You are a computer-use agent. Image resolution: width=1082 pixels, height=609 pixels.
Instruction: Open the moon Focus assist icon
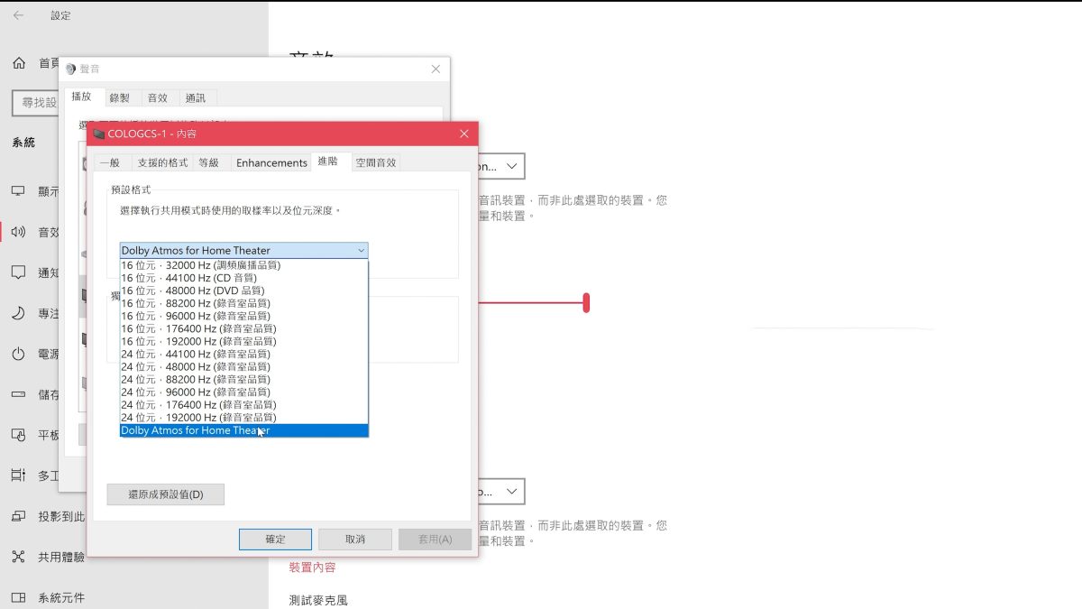18,313
